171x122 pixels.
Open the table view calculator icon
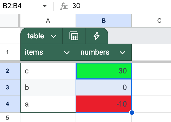point(74,36)
